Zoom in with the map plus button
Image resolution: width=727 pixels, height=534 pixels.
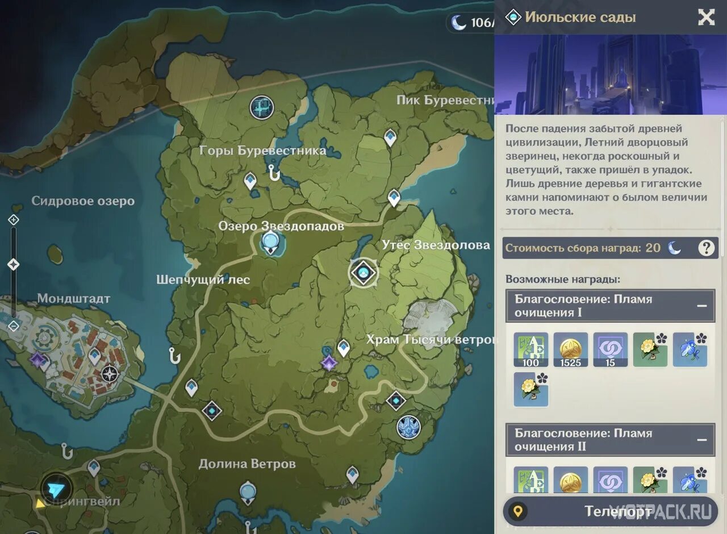pos(14,220)
